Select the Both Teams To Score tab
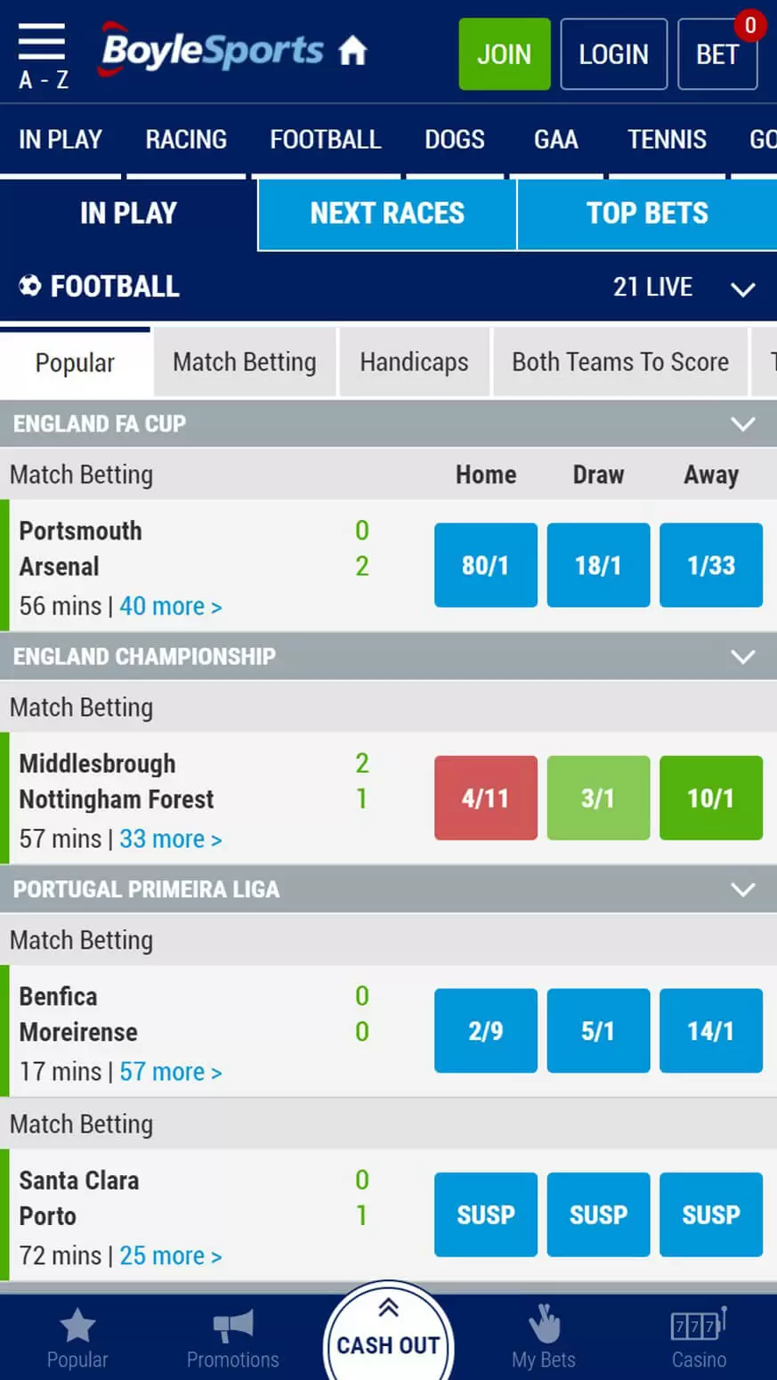This screenshot has height=1380, width=777. tap(619, 362)
